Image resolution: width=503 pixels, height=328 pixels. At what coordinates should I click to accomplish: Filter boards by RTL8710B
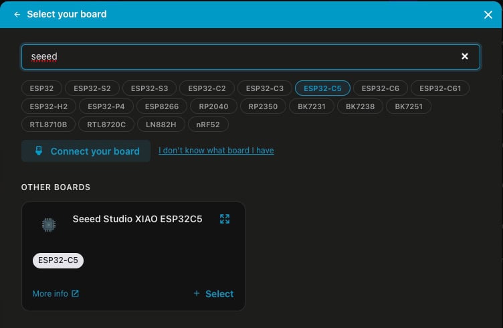click(48, 125)
